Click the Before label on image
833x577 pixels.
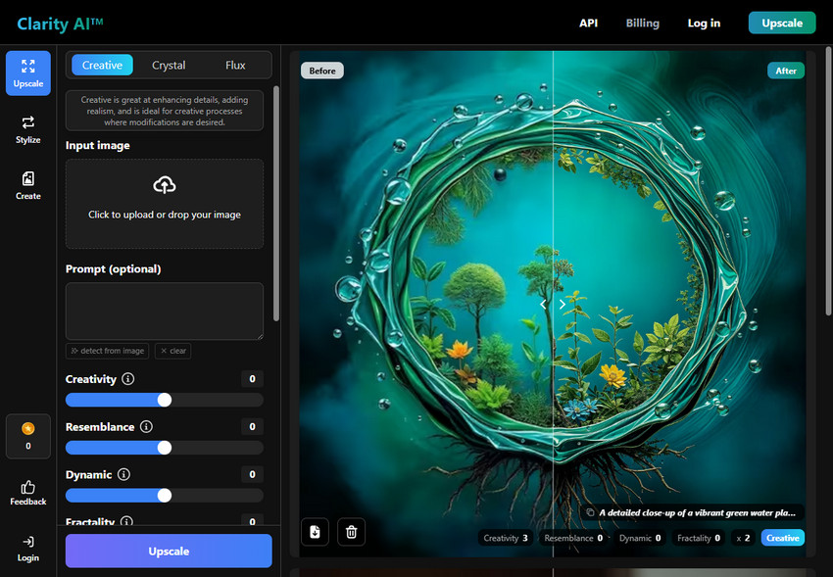pyautogui.click(x=322, y=71)
